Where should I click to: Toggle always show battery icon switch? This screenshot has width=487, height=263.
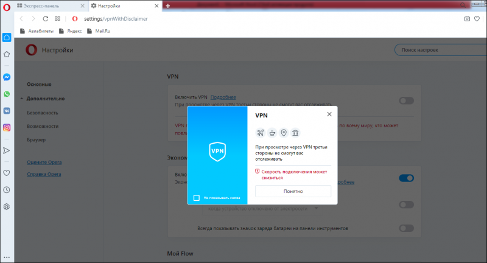point(406,228)
